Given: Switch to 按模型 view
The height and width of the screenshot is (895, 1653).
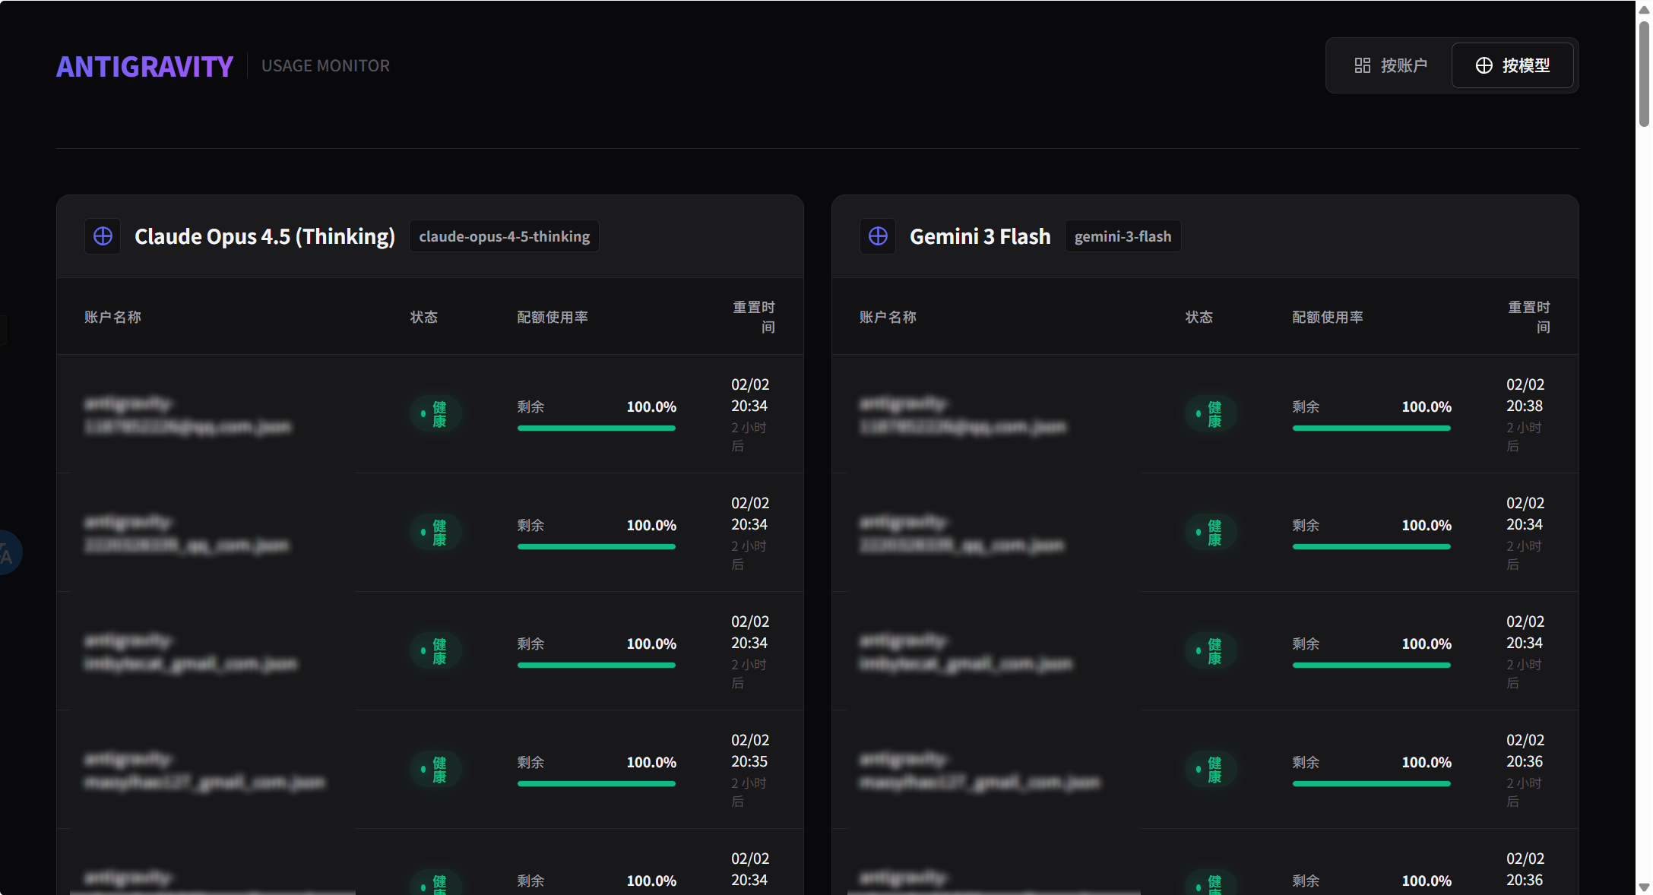Looking at the screenshot, I should coord(1512,65).
